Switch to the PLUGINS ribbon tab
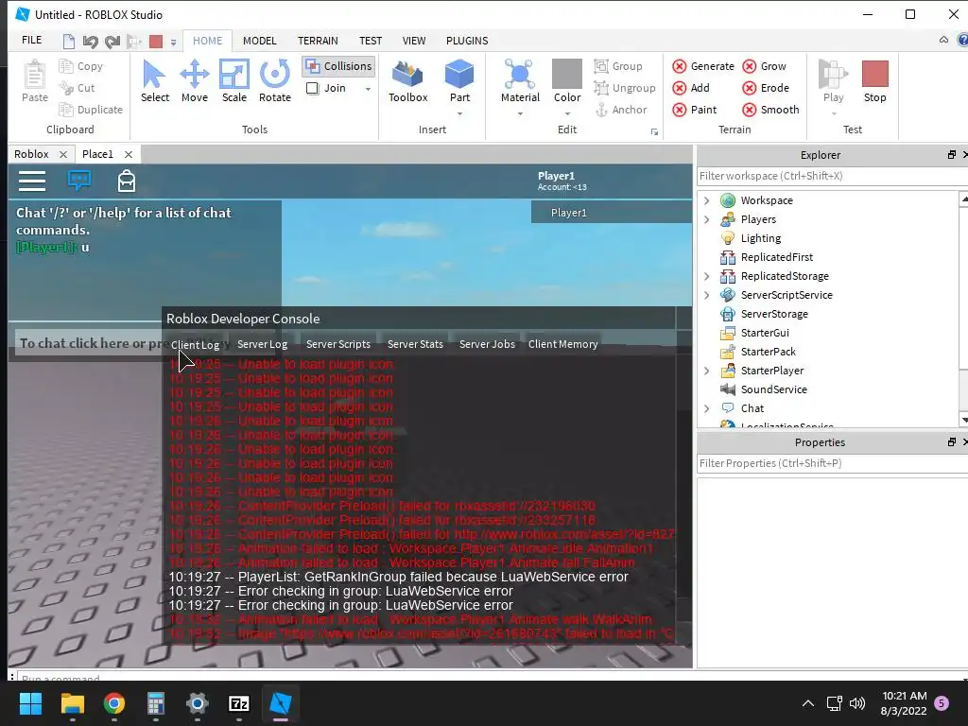This screenshot has height=726, width=968. (x=467, y=41)
